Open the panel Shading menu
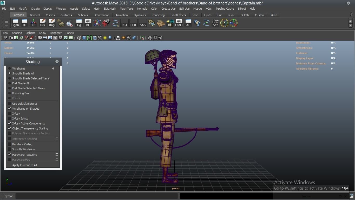Screen dimensions: 355x200 click(17, 33)
